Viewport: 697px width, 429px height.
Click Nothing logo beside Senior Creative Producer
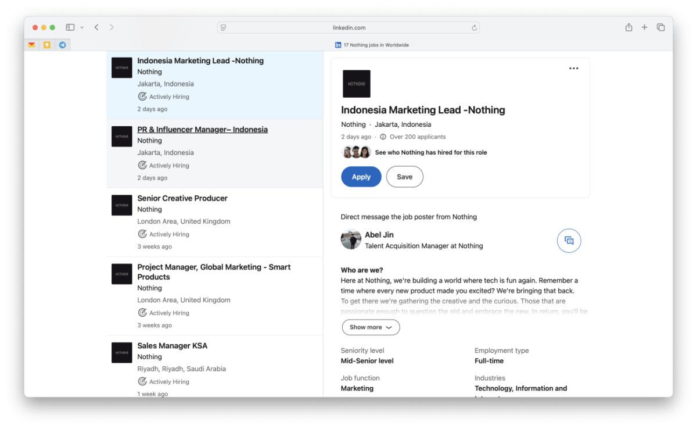click(x=122, y=205)
